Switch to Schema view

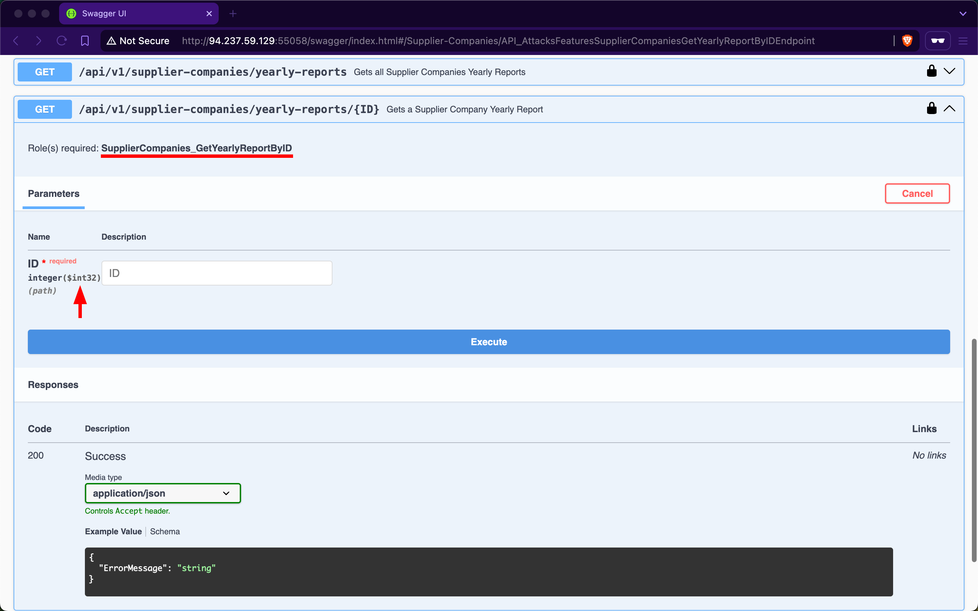pyautogui.click(x=165, y=531)
